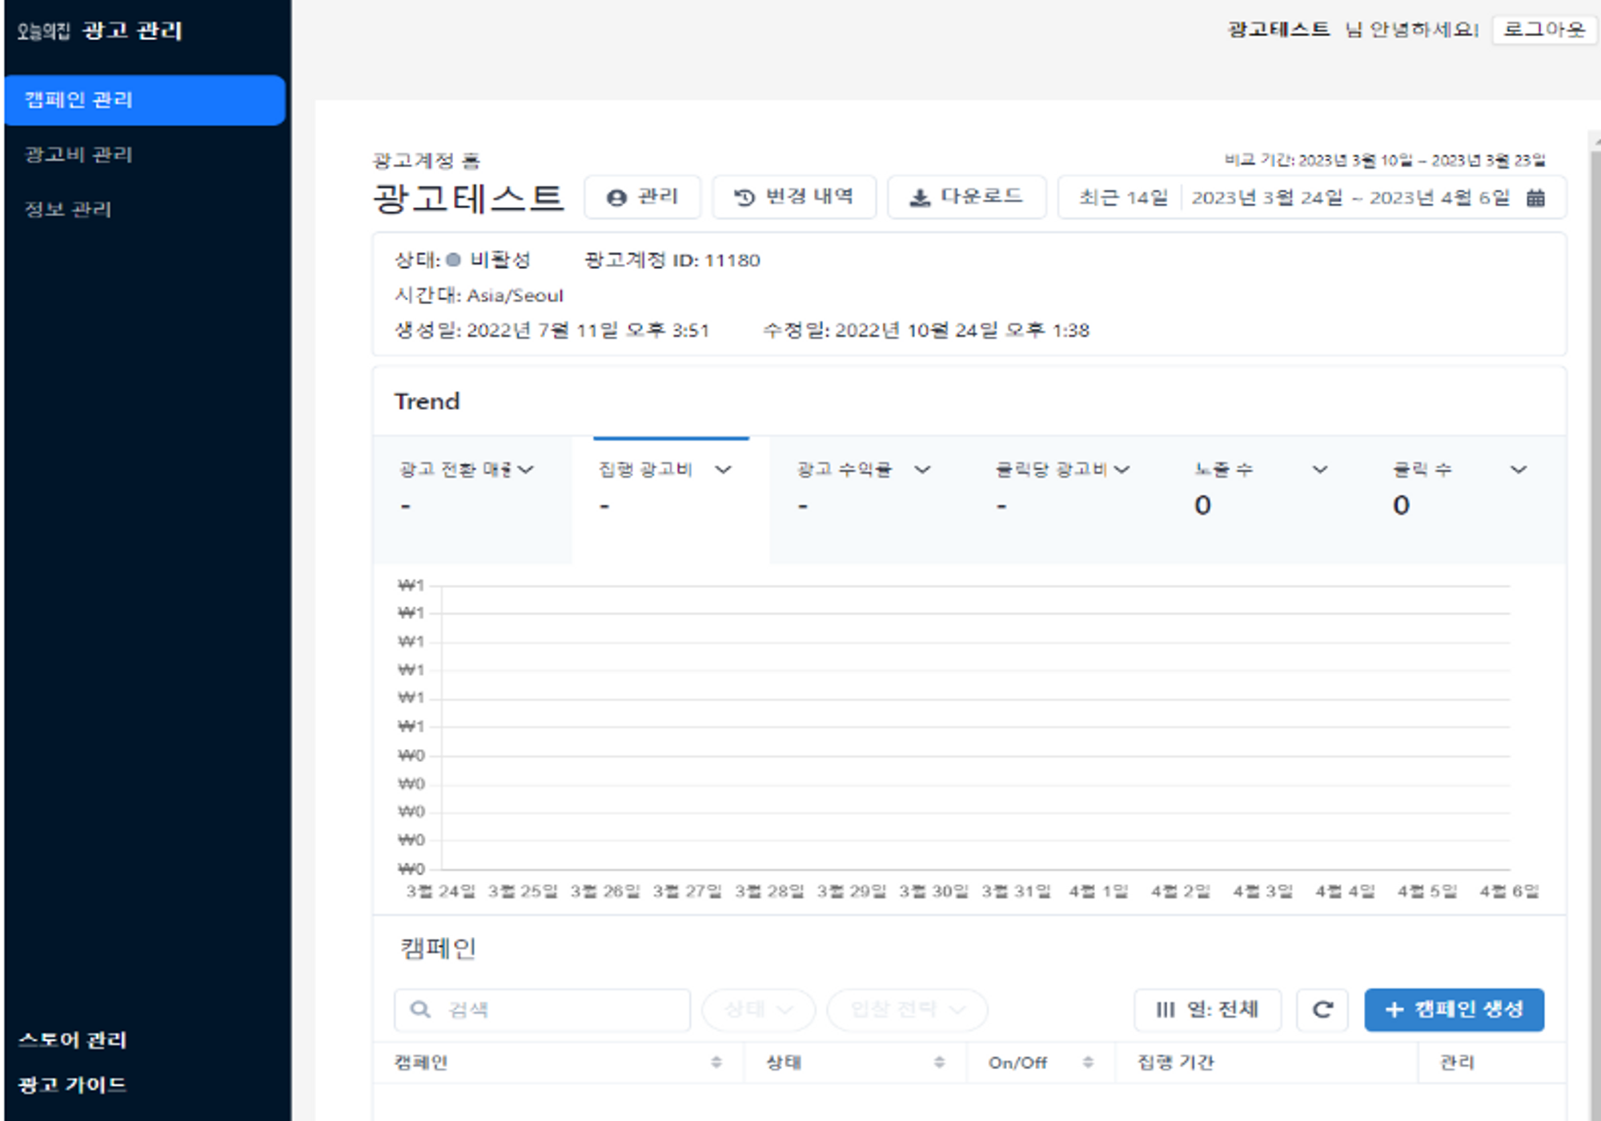Screen dimensions: 1601x1121
Task: Click the vertical page scrollbar
Action: tap(1595, 624)
